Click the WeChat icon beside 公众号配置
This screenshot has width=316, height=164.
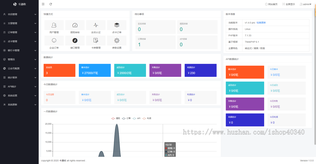click(x=4, y=68)
